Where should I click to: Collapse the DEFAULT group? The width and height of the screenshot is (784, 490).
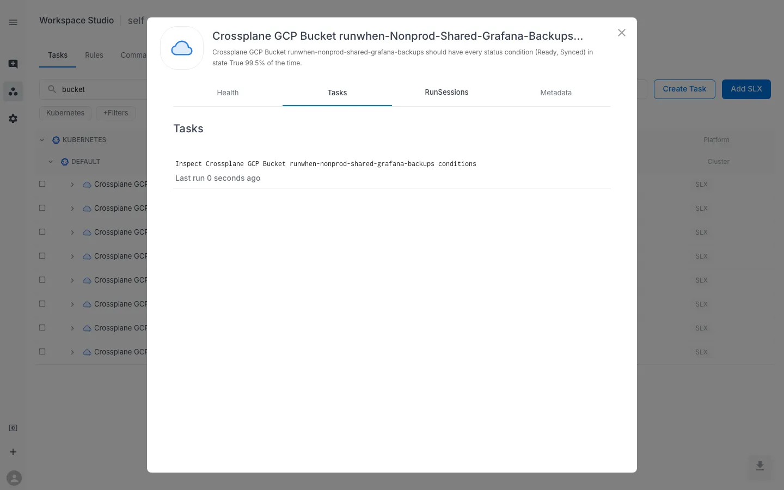(x=51, y=162)
